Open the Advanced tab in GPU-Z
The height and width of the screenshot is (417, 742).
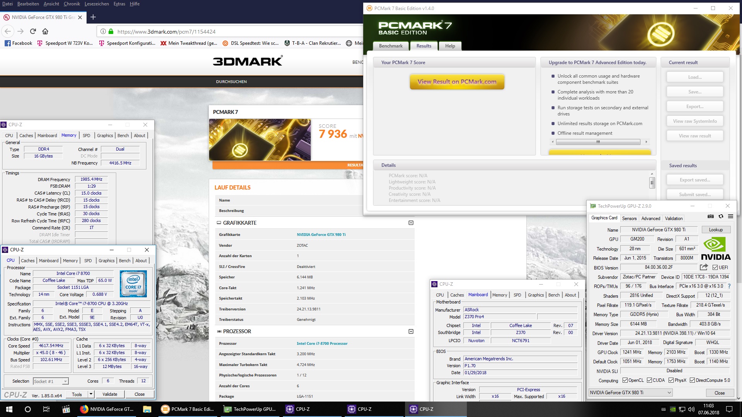(651, 218)
